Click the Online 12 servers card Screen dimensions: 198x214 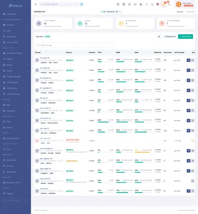coord(94,23)
